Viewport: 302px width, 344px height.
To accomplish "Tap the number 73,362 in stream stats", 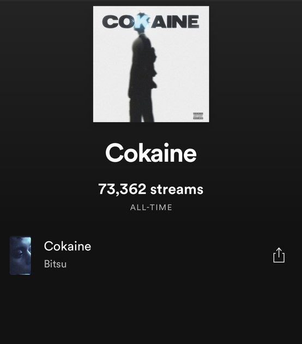I will point(122,189).
